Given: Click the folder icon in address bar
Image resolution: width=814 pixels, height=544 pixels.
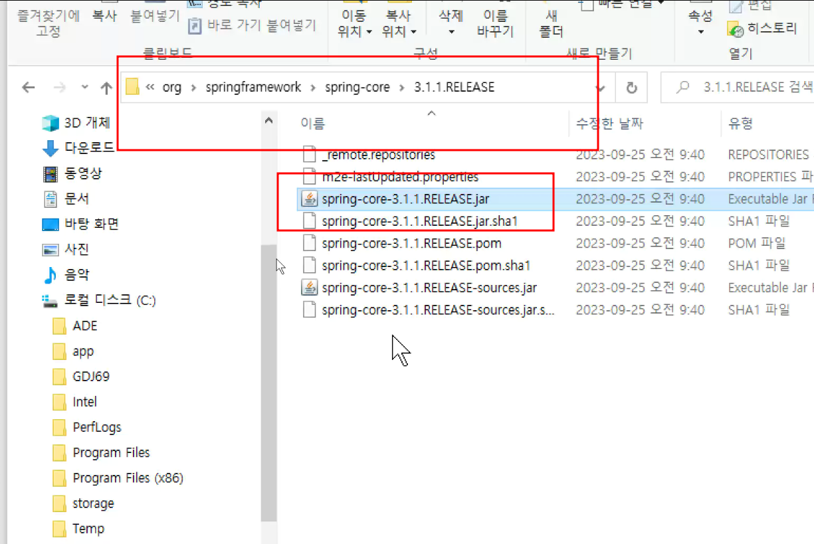Looking at the screenshot, I should [132, 87].
